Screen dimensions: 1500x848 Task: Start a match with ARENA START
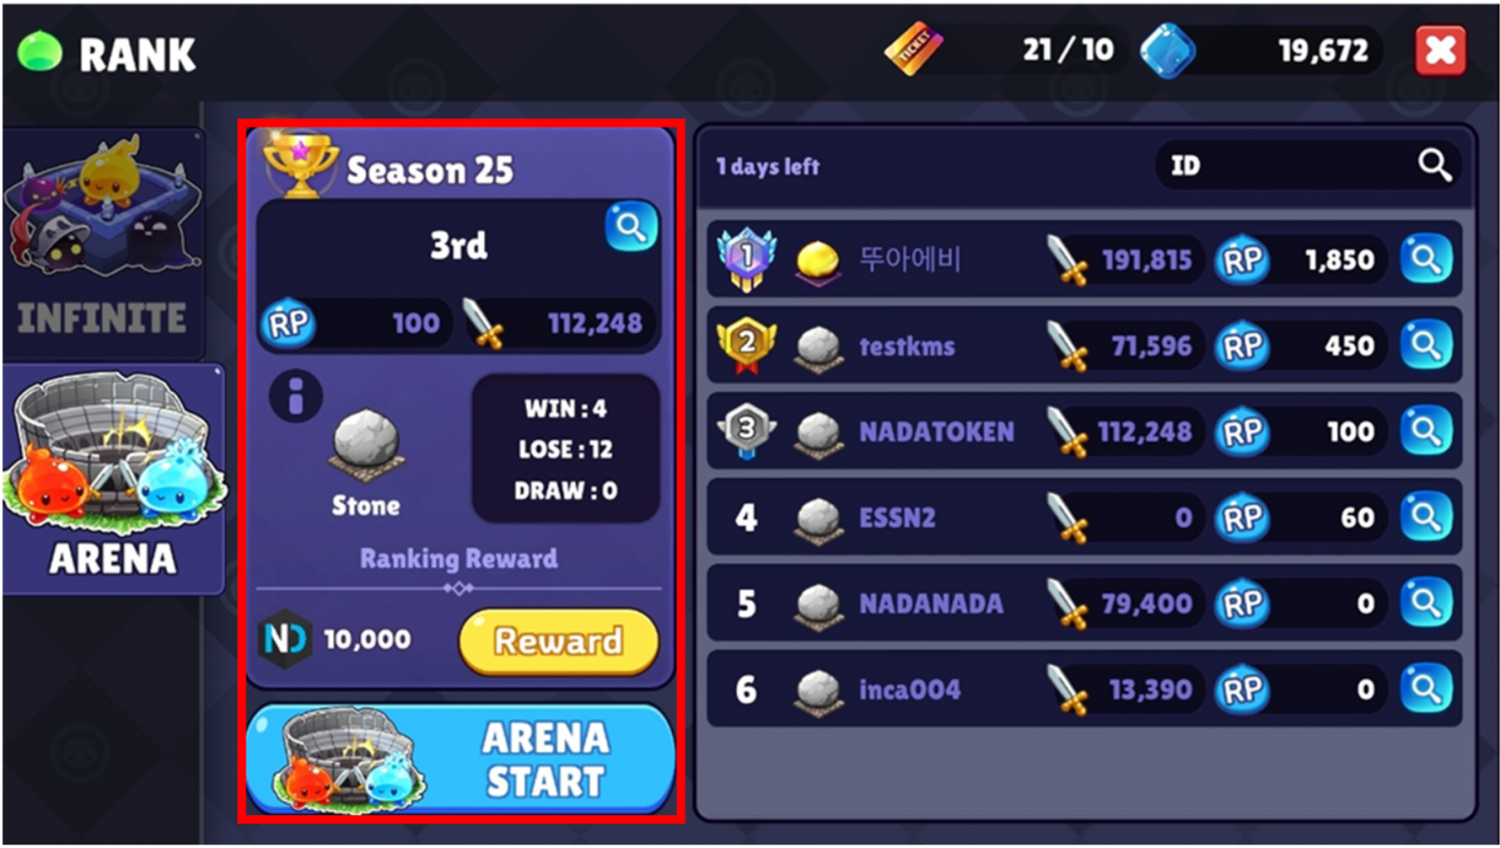pyautogui.click(x=460, y=759)
